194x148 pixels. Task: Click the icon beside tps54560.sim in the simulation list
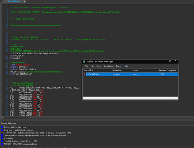point(84,74)
